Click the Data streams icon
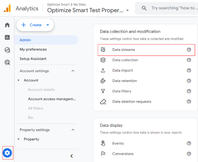This screenshot has height=162, width=198. pos(103,50)
